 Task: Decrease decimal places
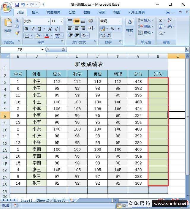point(109,35)
